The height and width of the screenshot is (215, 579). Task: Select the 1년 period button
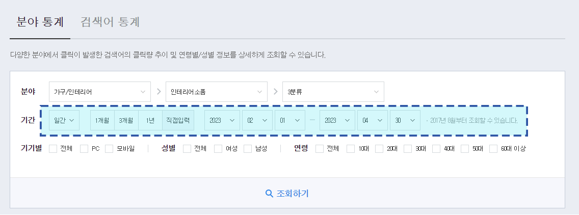[150, 120]
